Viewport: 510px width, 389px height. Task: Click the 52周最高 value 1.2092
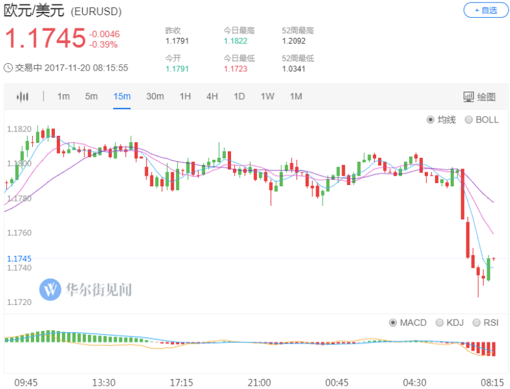294,41
